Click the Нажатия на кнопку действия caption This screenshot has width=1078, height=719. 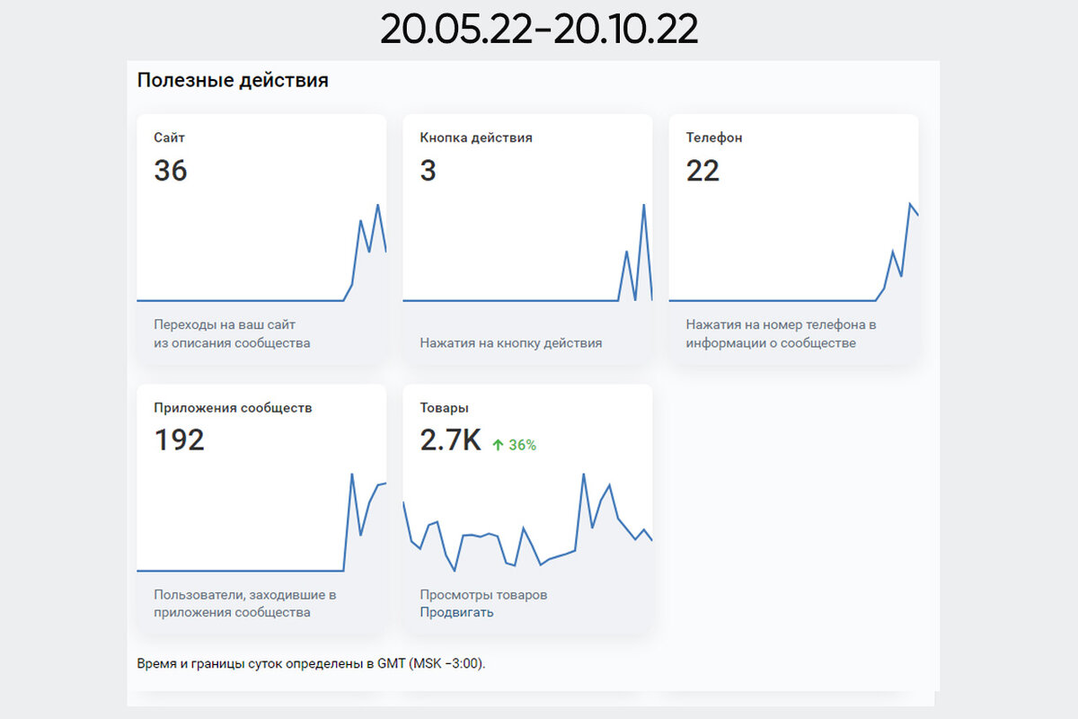click(x=510, y=342)
